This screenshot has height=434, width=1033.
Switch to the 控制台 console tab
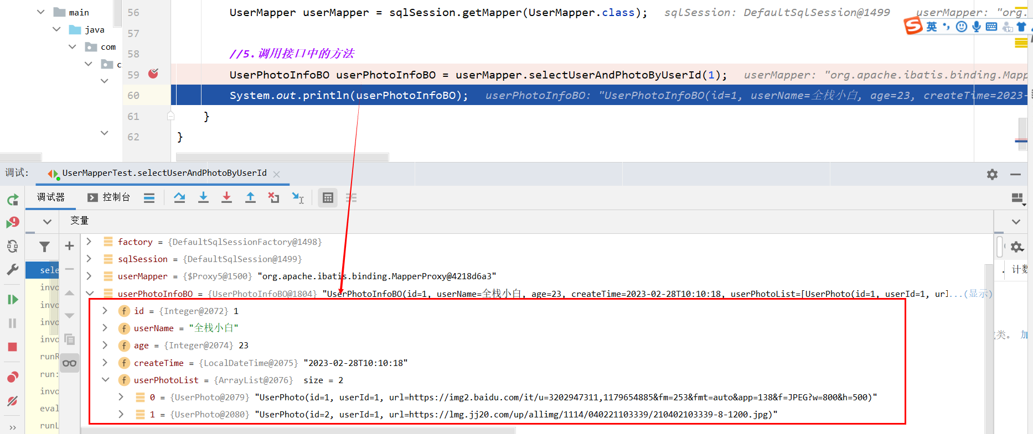click(x=109, y=197)
